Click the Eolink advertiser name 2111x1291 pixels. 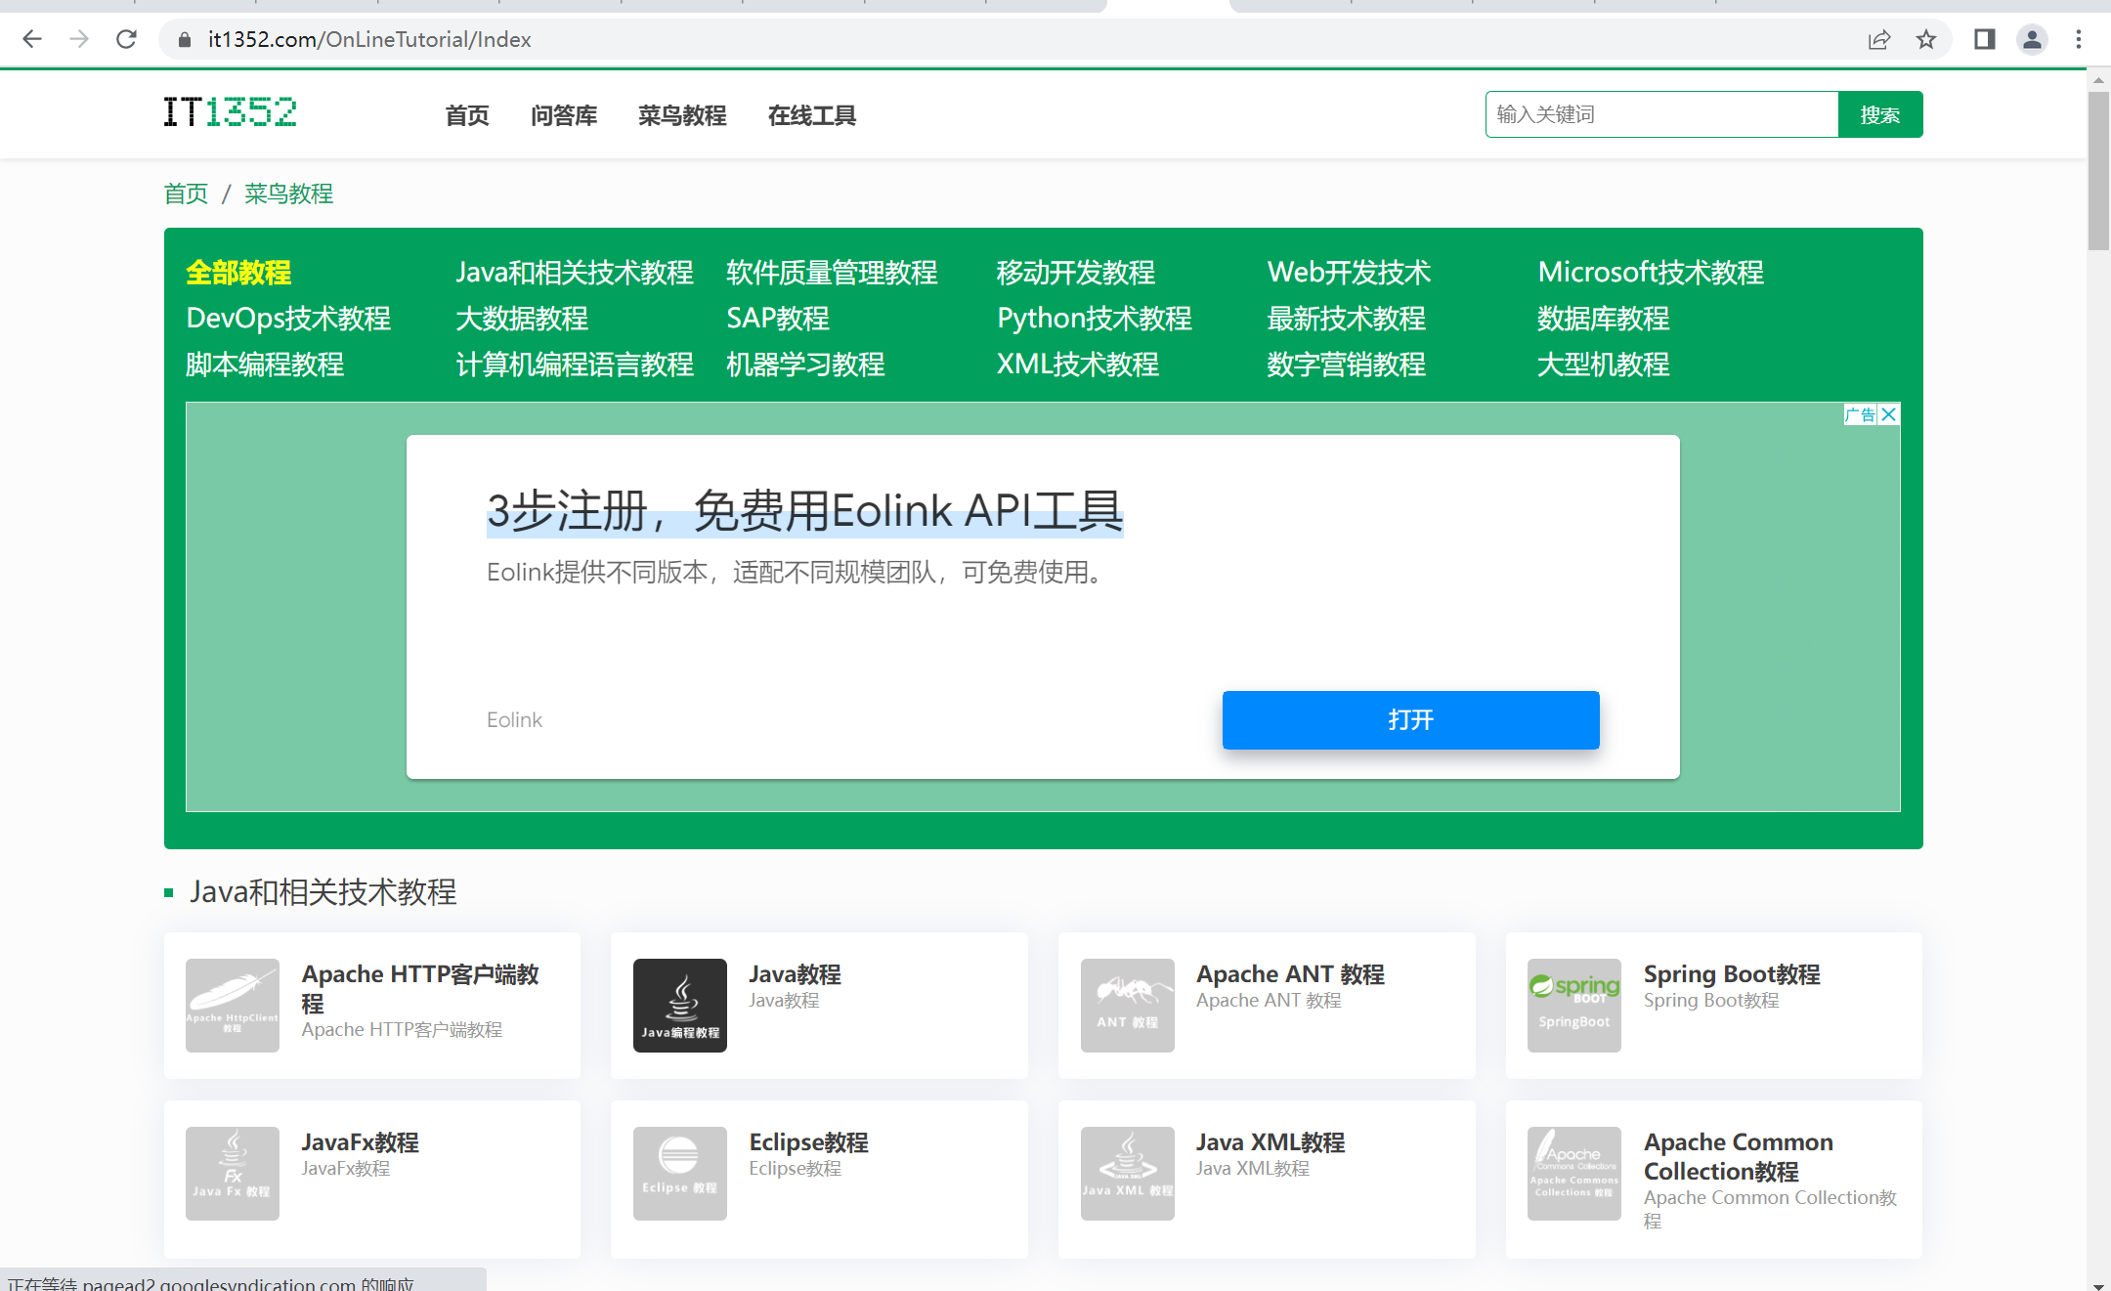[514, 720]
